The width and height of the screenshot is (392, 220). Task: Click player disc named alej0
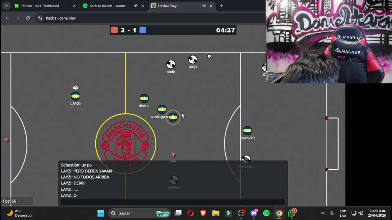pos(193,59)
